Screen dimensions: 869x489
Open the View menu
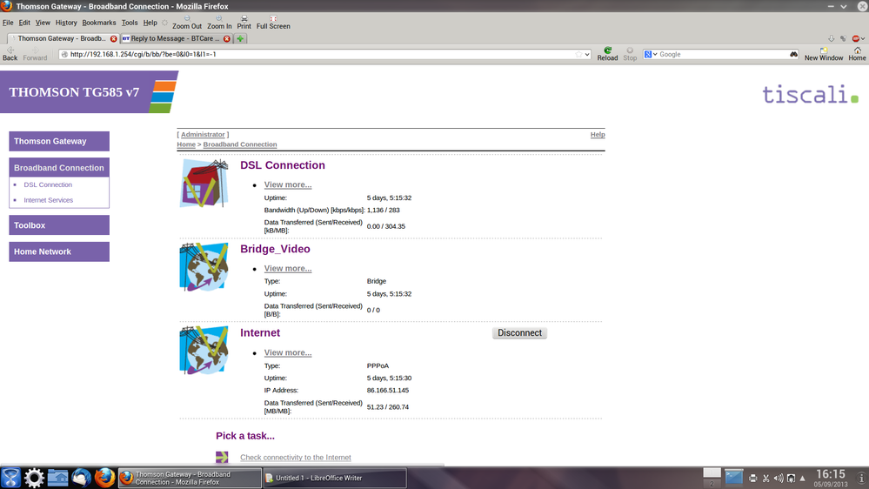pos(43,23)
